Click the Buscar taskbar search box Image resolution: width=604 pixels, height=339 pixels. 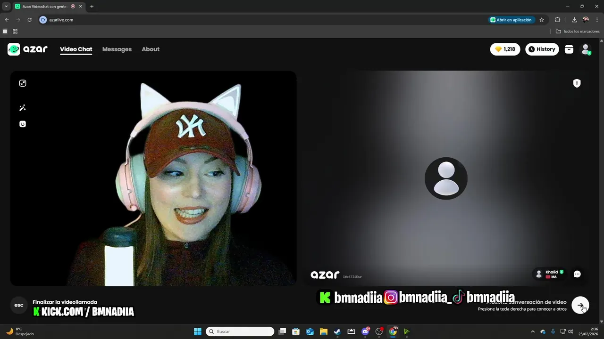click(240, 331)
